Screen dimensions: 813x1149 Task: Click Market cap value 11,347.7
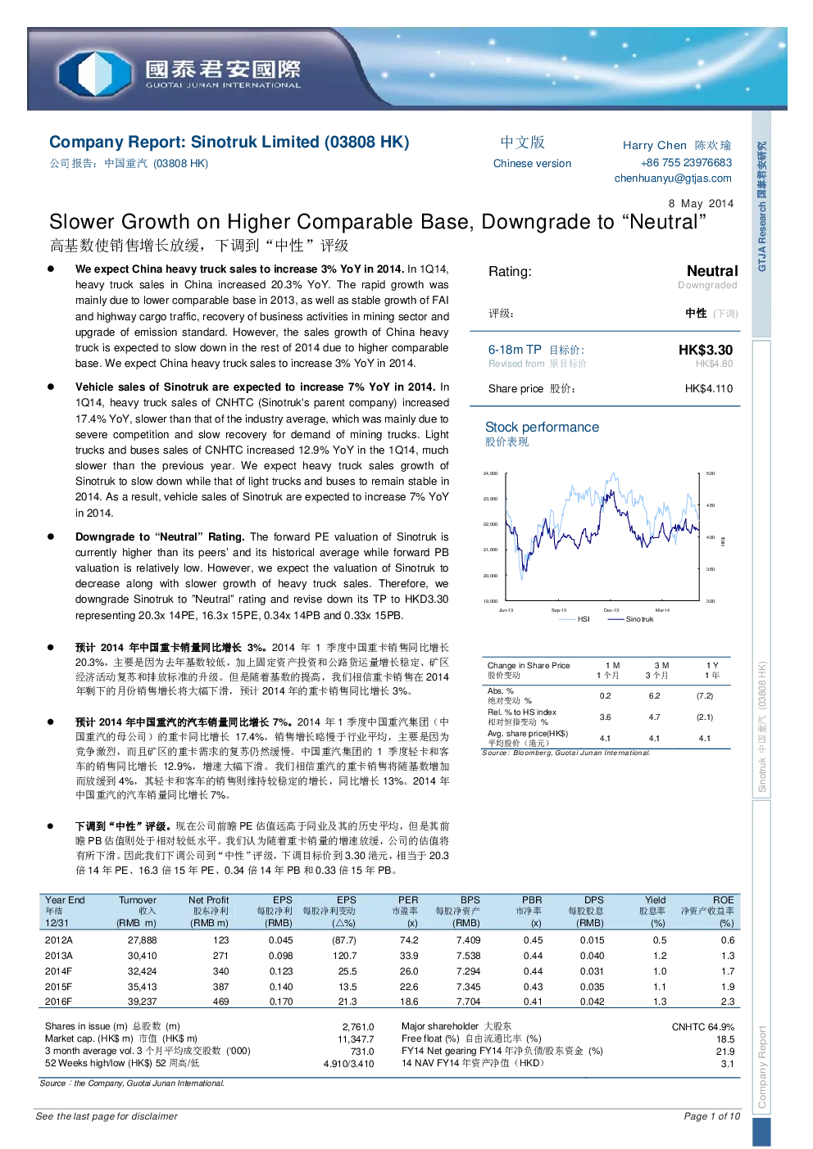click(x=356, y=1038)
